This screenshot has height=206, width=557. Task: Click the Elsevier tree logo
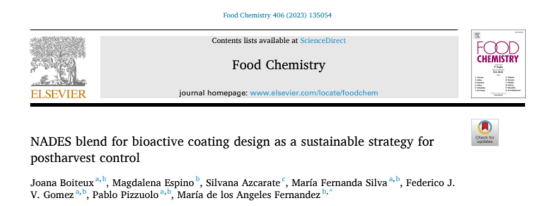[58, 61]
